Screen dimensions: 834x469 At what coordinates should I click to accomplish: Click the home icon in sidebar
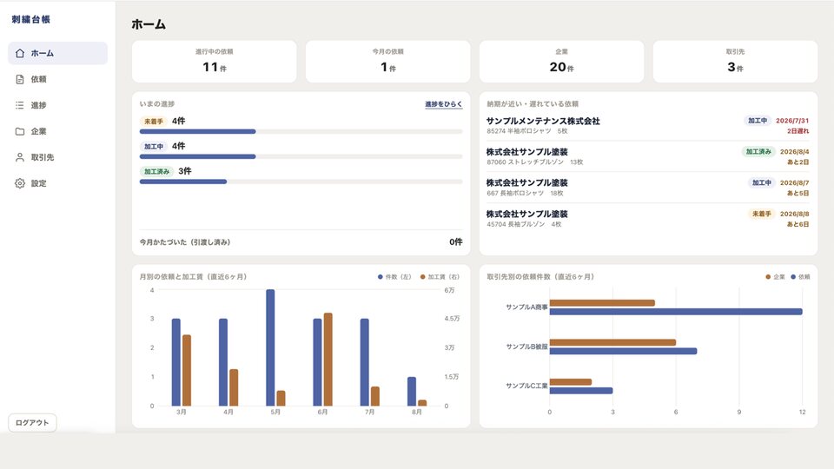[x=20, y=53]
